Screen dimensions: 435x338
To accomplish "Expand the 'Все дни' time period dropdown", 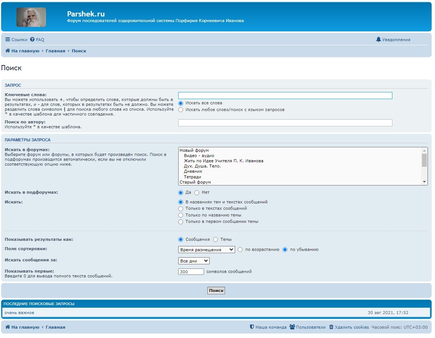I will tap(194, 261).
